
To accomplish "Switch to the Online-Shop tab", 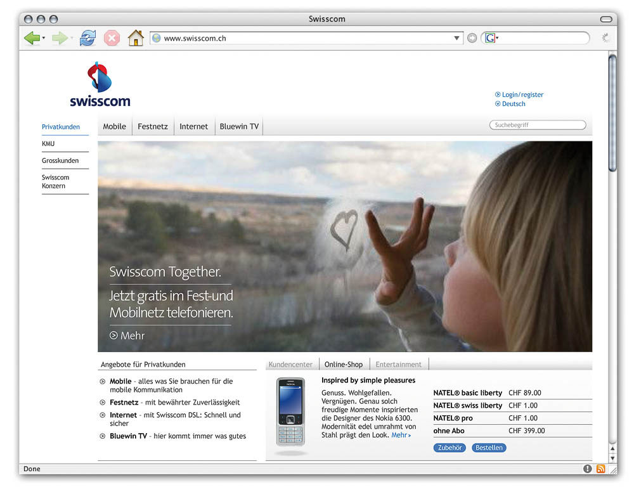I will [x=344, y=364].
